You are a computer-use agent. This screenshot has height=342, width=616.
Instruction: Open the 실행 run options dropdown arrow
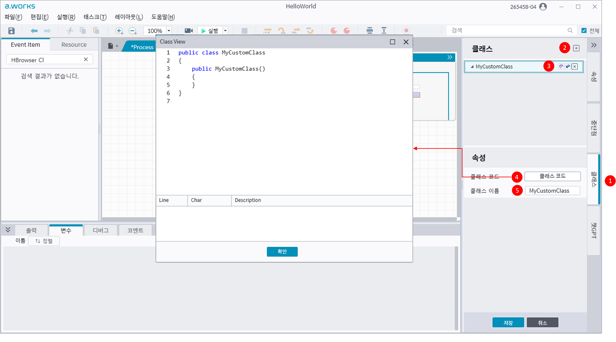(225, 30)
